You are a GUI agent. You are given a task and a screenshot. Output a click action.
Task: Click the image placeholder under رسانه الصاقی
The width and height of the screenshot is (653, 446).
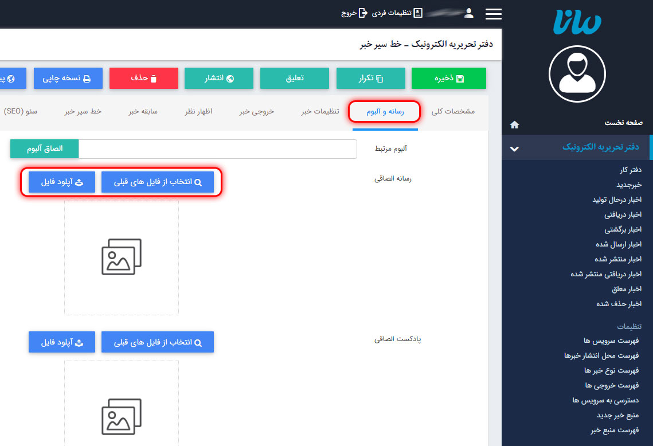[121, 258]
